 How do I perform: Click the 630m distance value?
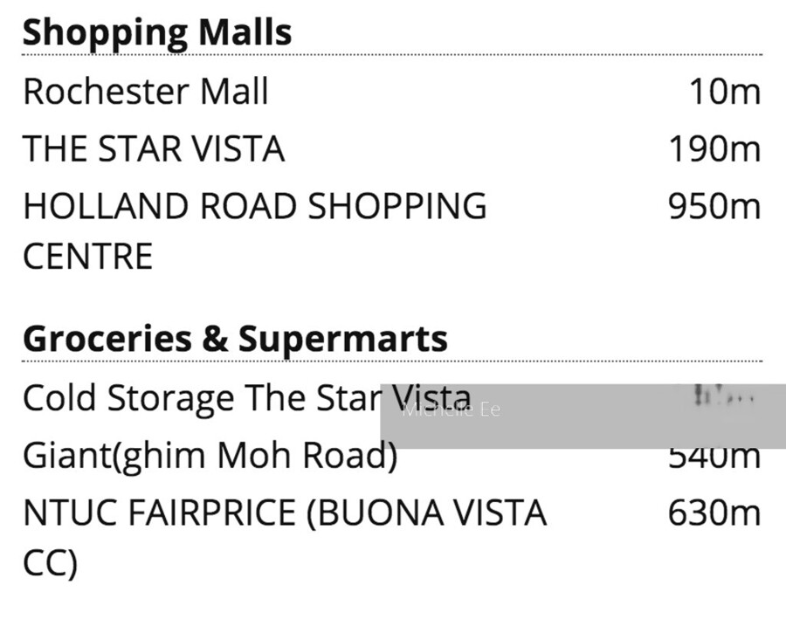[714, 513]
